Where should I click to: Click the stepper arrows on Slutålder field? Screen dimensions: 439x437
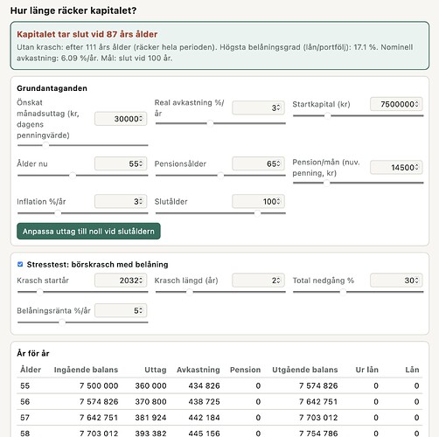(279, 201)
